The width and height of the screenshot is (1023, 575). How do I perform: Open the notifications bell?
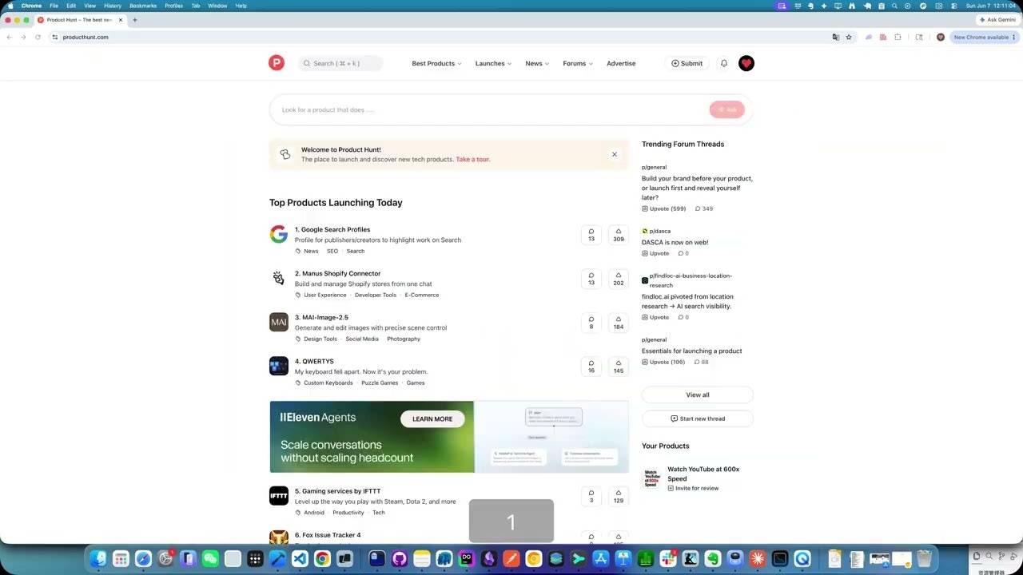pos(724,63)
